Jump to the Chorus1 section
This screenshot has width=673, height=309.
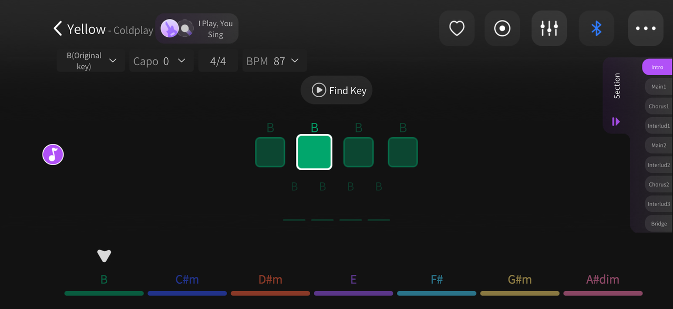659,106
